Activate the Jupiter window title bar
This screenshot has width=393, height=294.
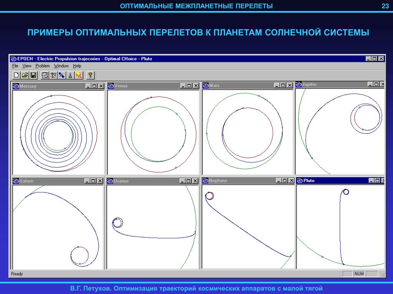click(340, 85)
